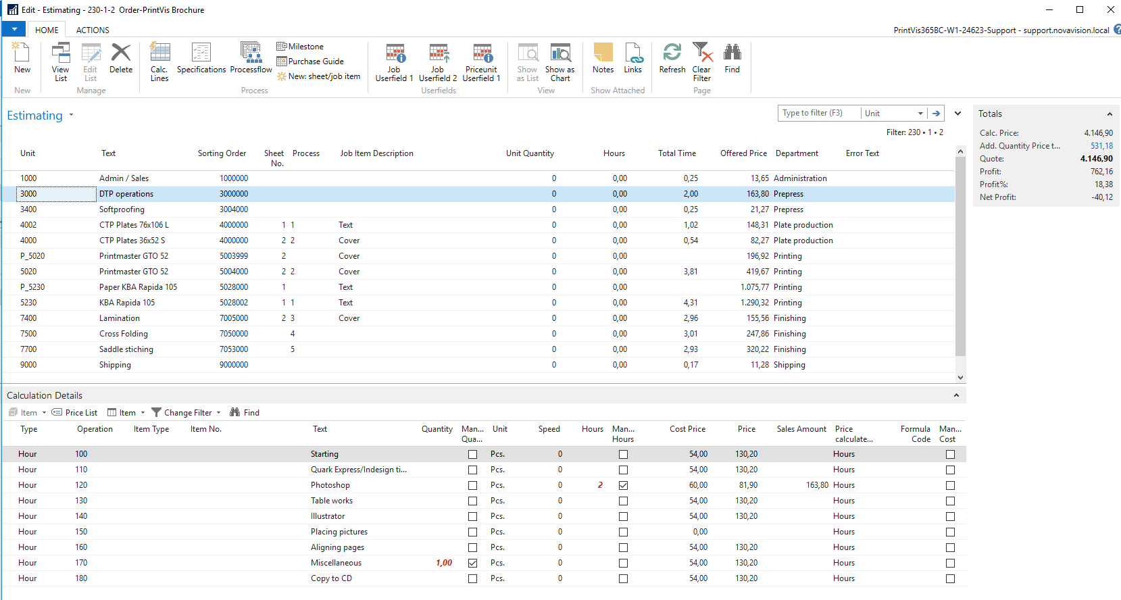The width and height of the screenshot is (1121, 600).
Task: Click Find in Calculation Details toolbar
Action: click(x=245, y=413)
